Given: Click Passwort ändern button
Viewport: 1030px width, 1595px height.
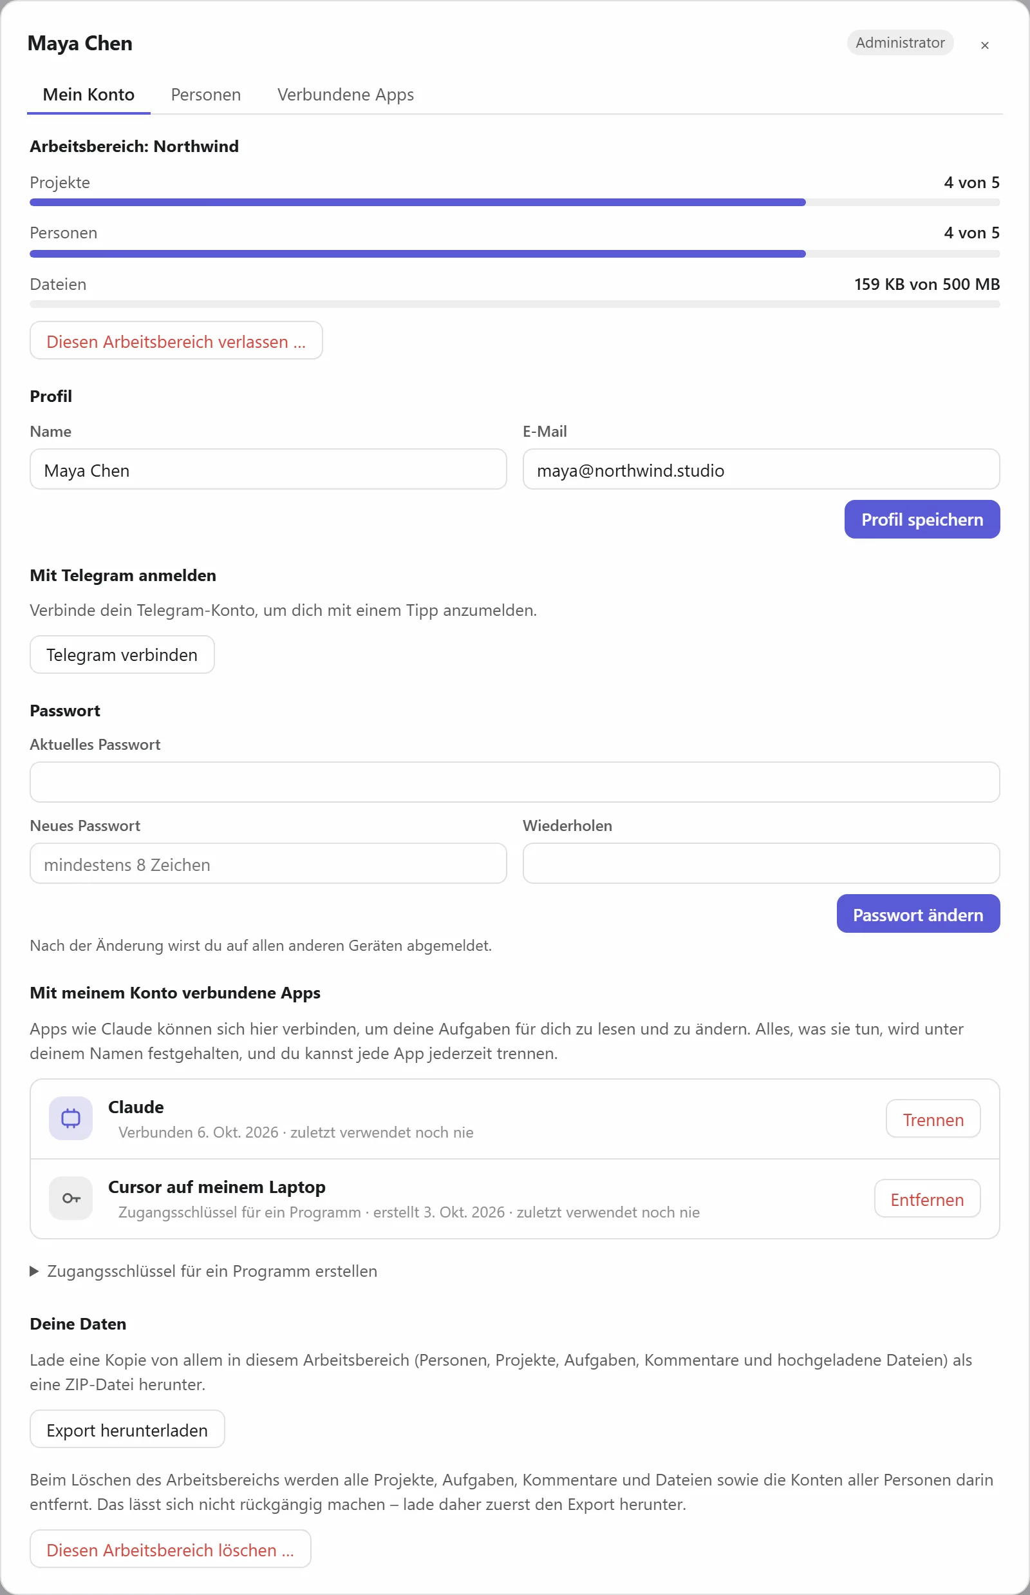Looking at the screenshot, I should click(x=918, y=914).
